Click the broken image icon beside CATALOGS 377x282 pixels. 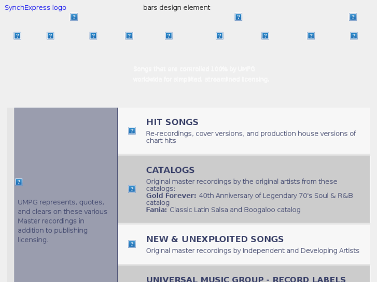[x=132, y=189]
